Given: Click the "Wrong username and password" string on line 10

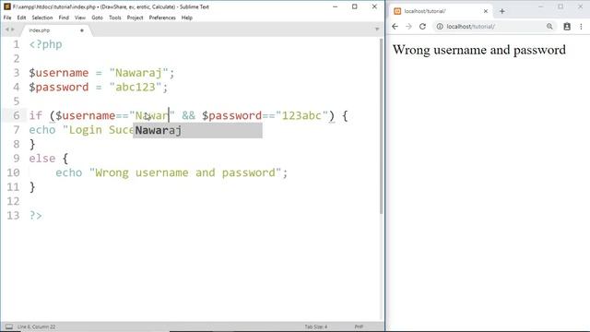Looking at the screenshot, I should coord(185,172).
